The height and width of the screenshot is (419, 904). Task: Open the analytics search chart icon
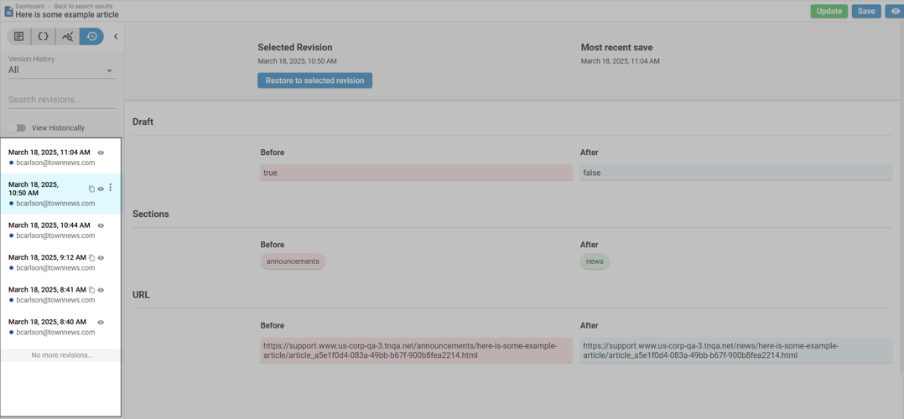(67, 36)
